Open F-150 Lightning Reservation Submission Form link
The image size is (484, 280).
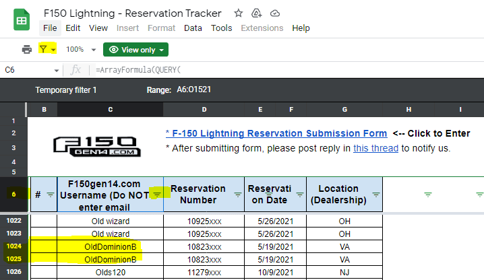point(276,133)
